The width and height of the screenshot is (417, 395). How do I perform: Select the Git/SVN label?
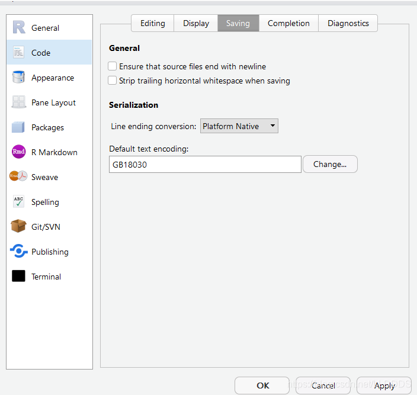[x=46, y=227]
